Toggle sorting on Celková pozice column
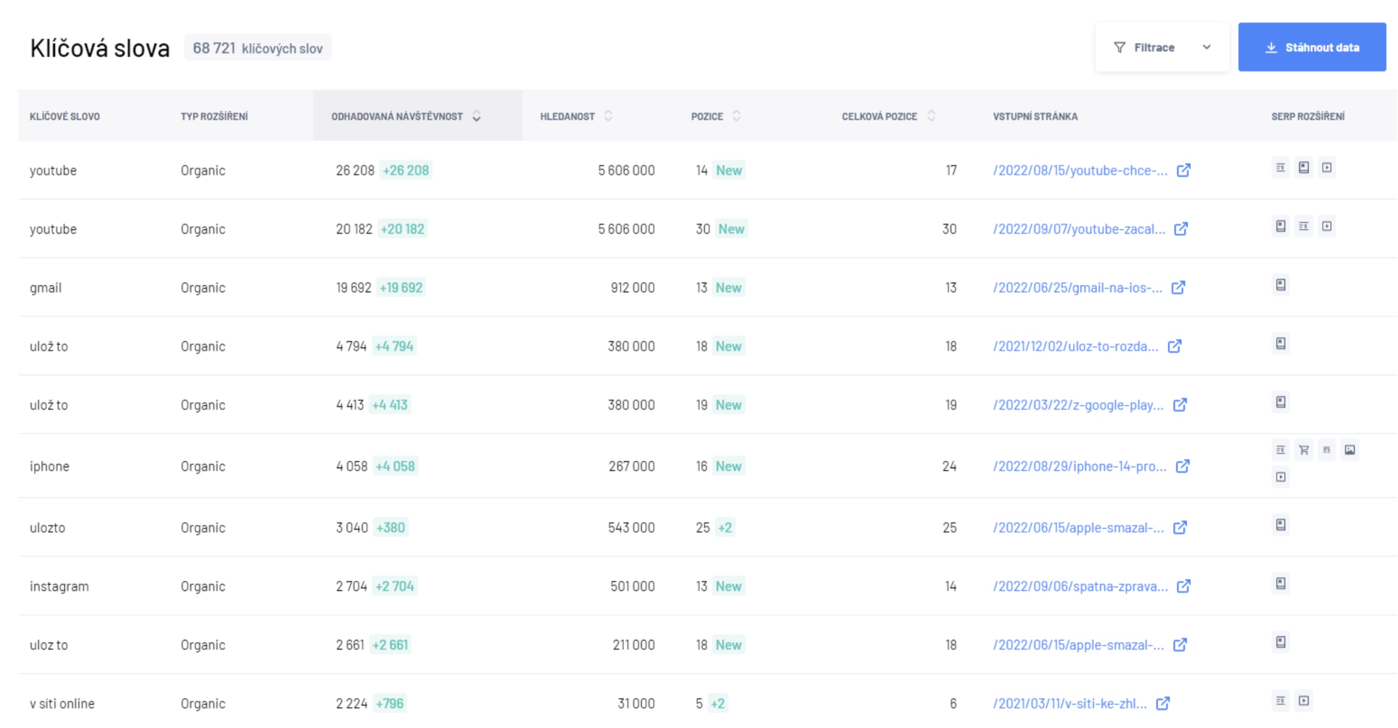This screenshot has width=1398, height=728. click(931, 115)
